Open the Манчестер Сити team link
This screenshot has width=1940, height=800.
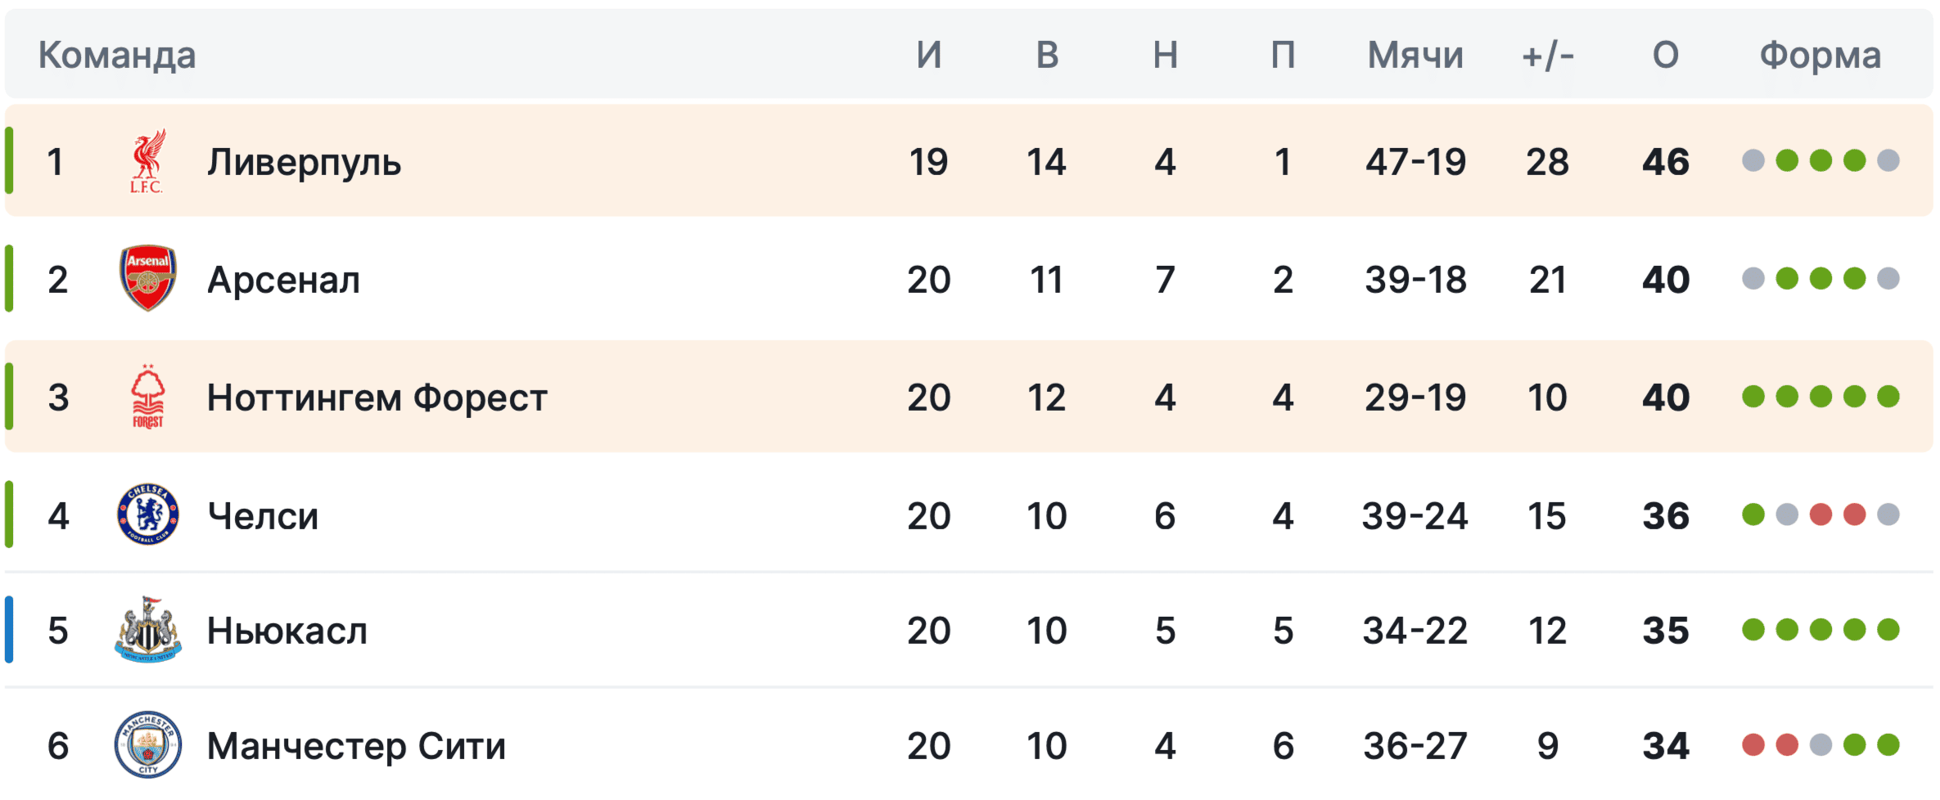pos(356,746)
